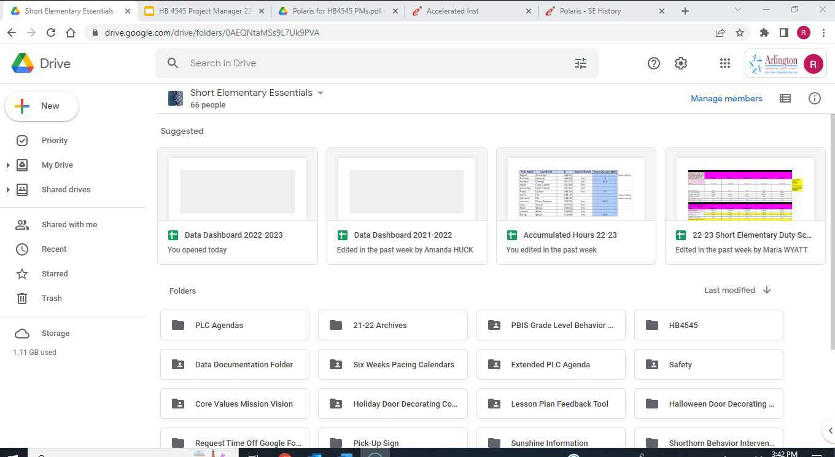
Task: Open the Short Elementary Essentials folder menu
Action: (320, 92)
